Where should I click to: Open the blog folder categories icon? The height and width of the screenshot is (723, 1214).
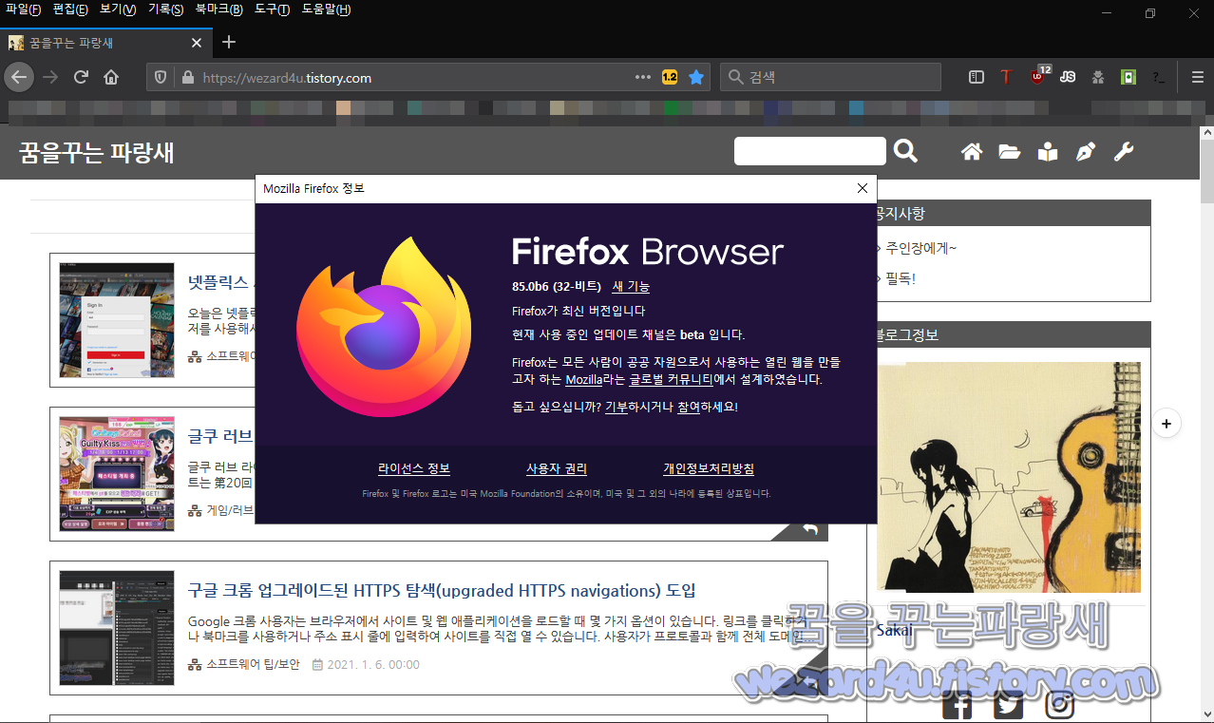tap(1010, 152)
